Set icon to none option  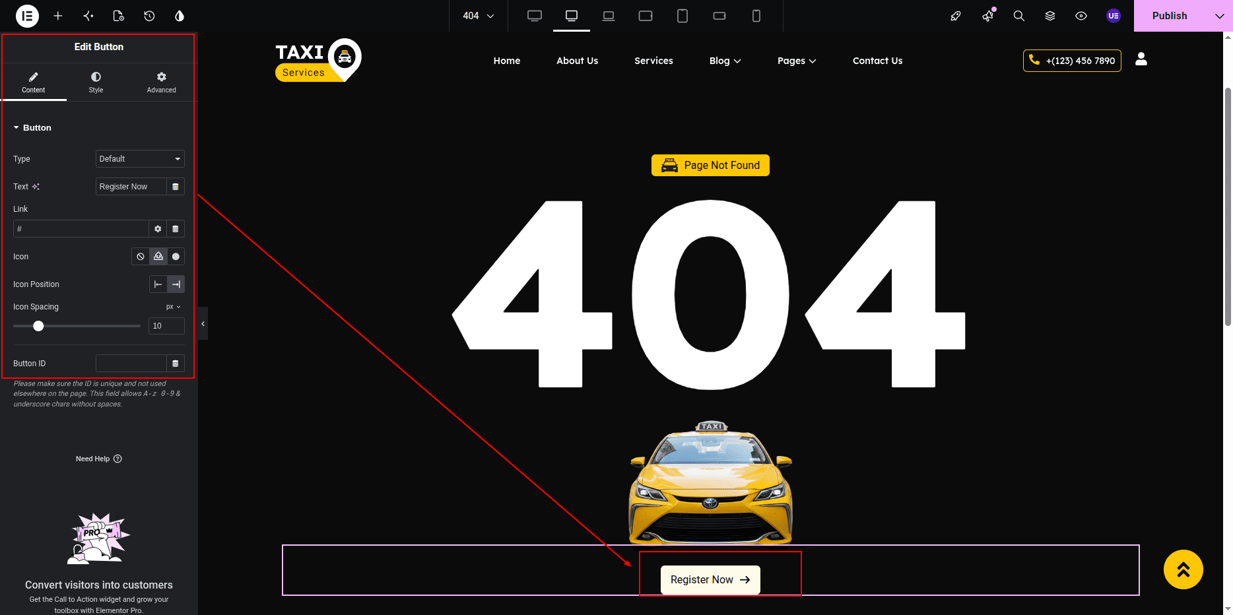(x=141, y=257)
